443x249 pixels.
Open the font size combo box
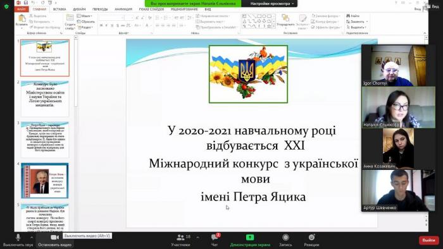[x=128, y=18]
